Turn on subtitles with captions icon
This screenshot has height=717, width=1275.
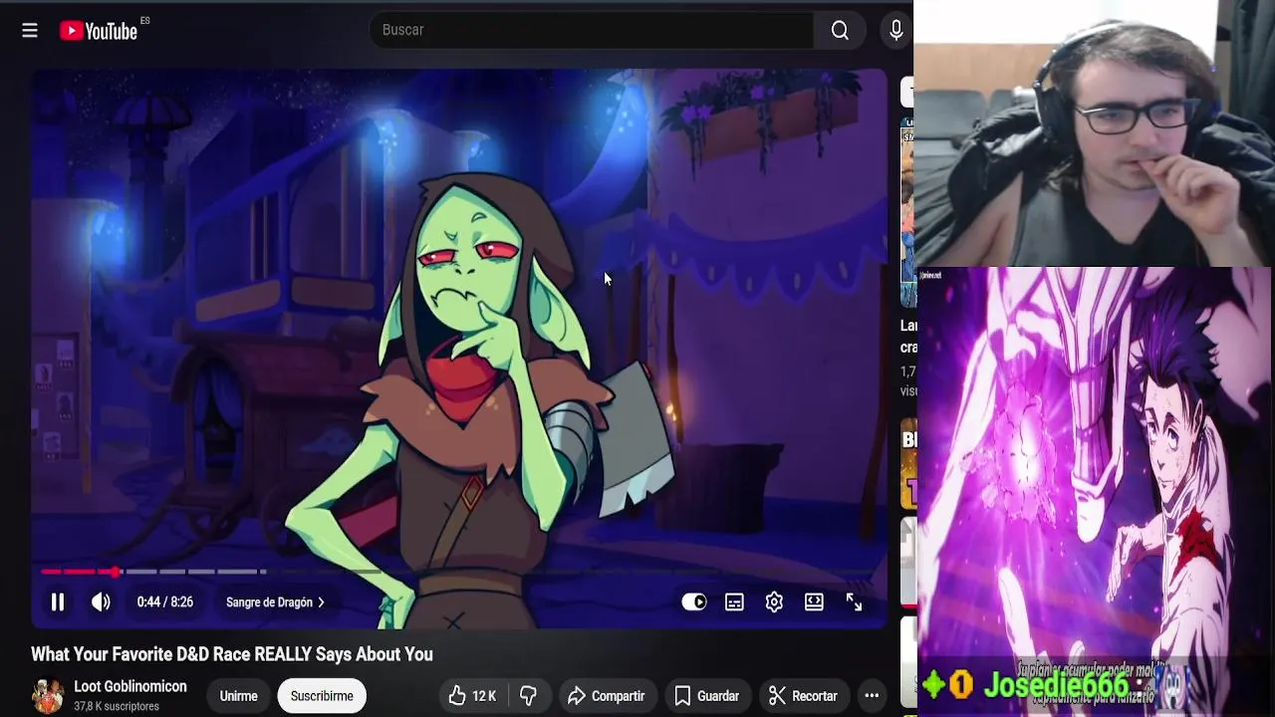point(734,601)
